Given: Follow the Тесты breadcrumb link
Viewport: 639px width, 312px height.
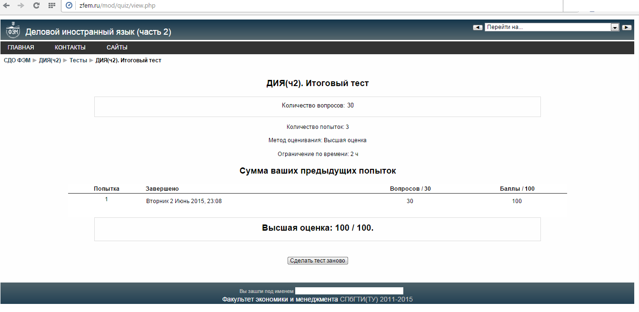Looking at the screenshot, I should pos(78,60).
